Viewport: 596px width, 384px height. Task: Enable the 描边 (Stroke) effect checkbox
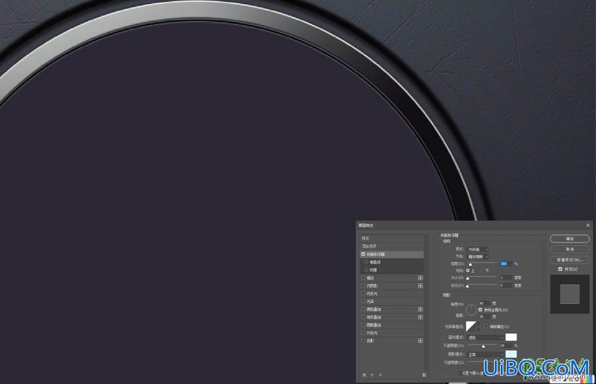tap(363, 278)
